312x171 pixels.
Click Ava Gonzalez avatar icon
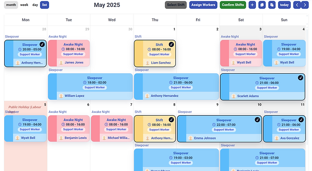(277, 138)
